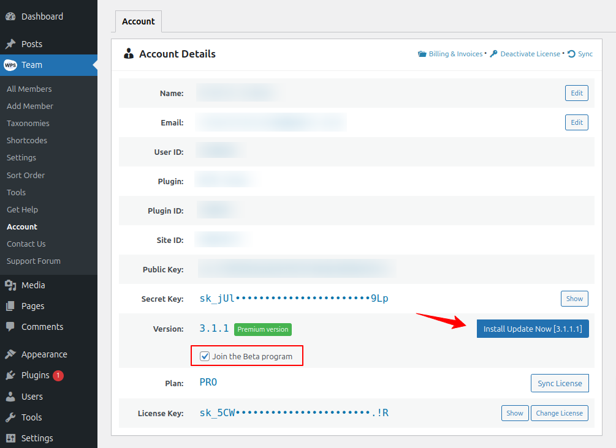This screenshot has width=616, height=448.
Task: Open Add Member from the Team menu
Action: [x=29, y=106]
